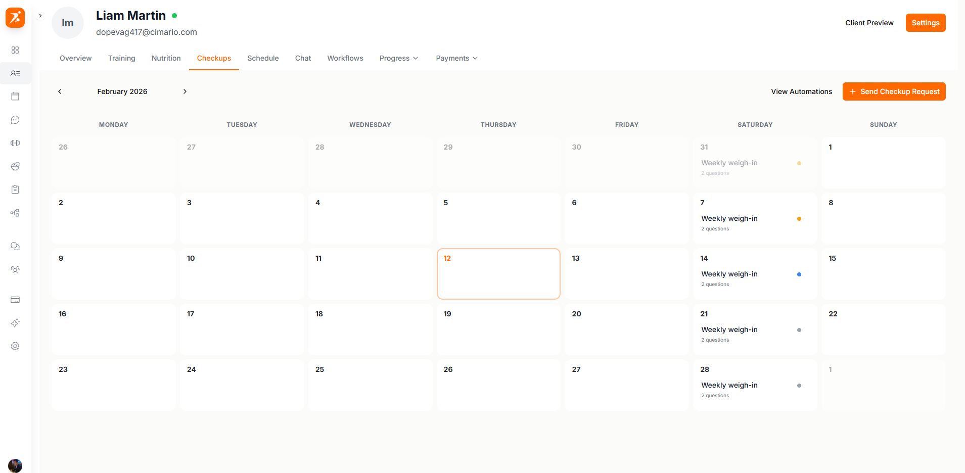965x473 pixels.
Task: Open the Nutrition bowl icon in sidebar
Action: click(15, 166)
